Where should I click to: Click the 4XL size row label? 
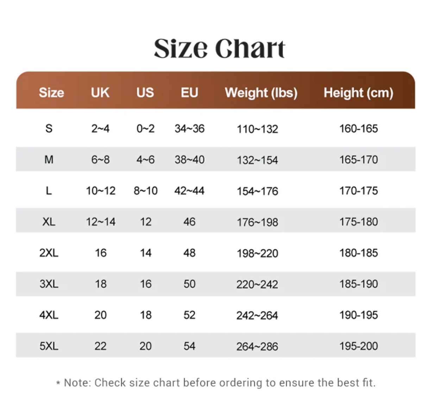49,315
